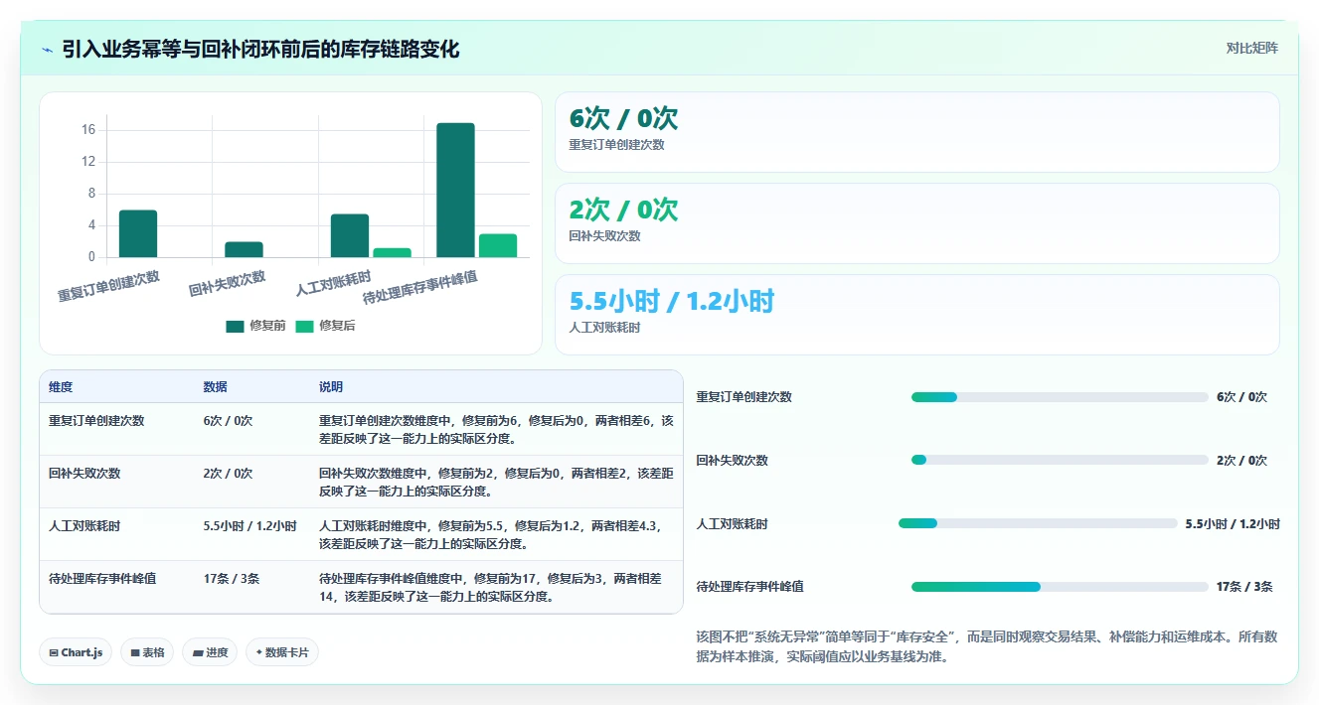Click the 修复后 bar for 人工对账耗时
The image size is (1319, 705).
point(392,253)
